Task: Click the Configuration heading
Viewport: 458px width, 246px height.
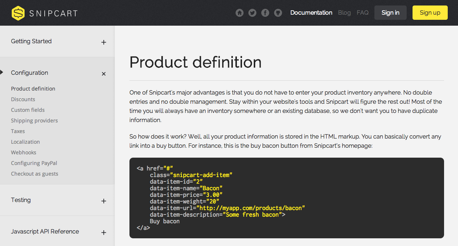Action: point(29,73)
